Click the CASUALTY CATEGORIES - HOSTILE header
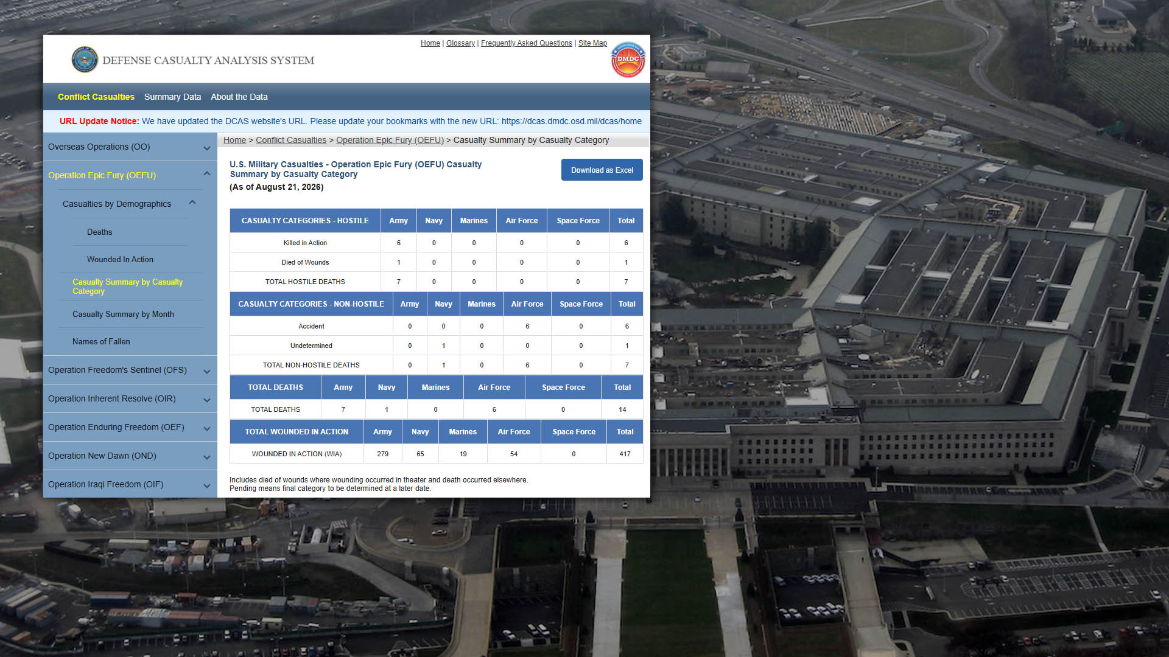The image size is (1169, 657). pyautogui.click(x=305, y=221)
